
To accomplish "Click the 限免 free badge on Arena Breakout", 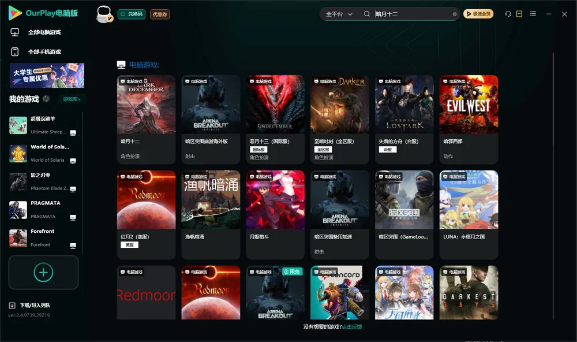I will tap(292, 272).
